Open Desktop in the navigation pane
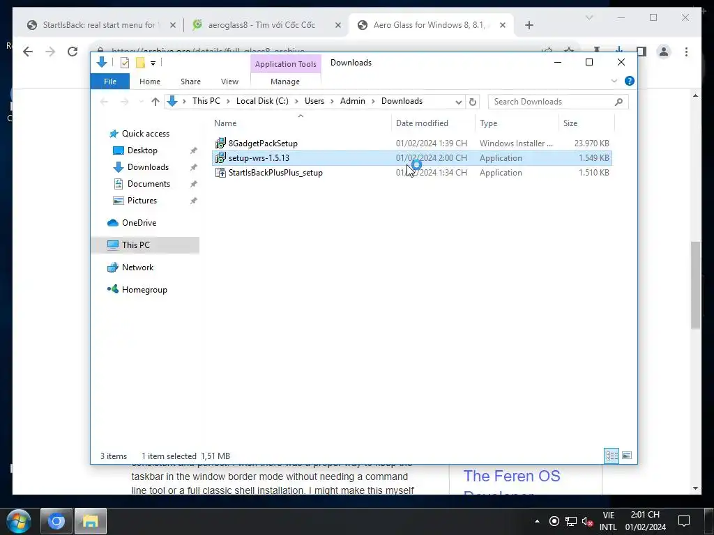The image size is (714, 535). 142,150
